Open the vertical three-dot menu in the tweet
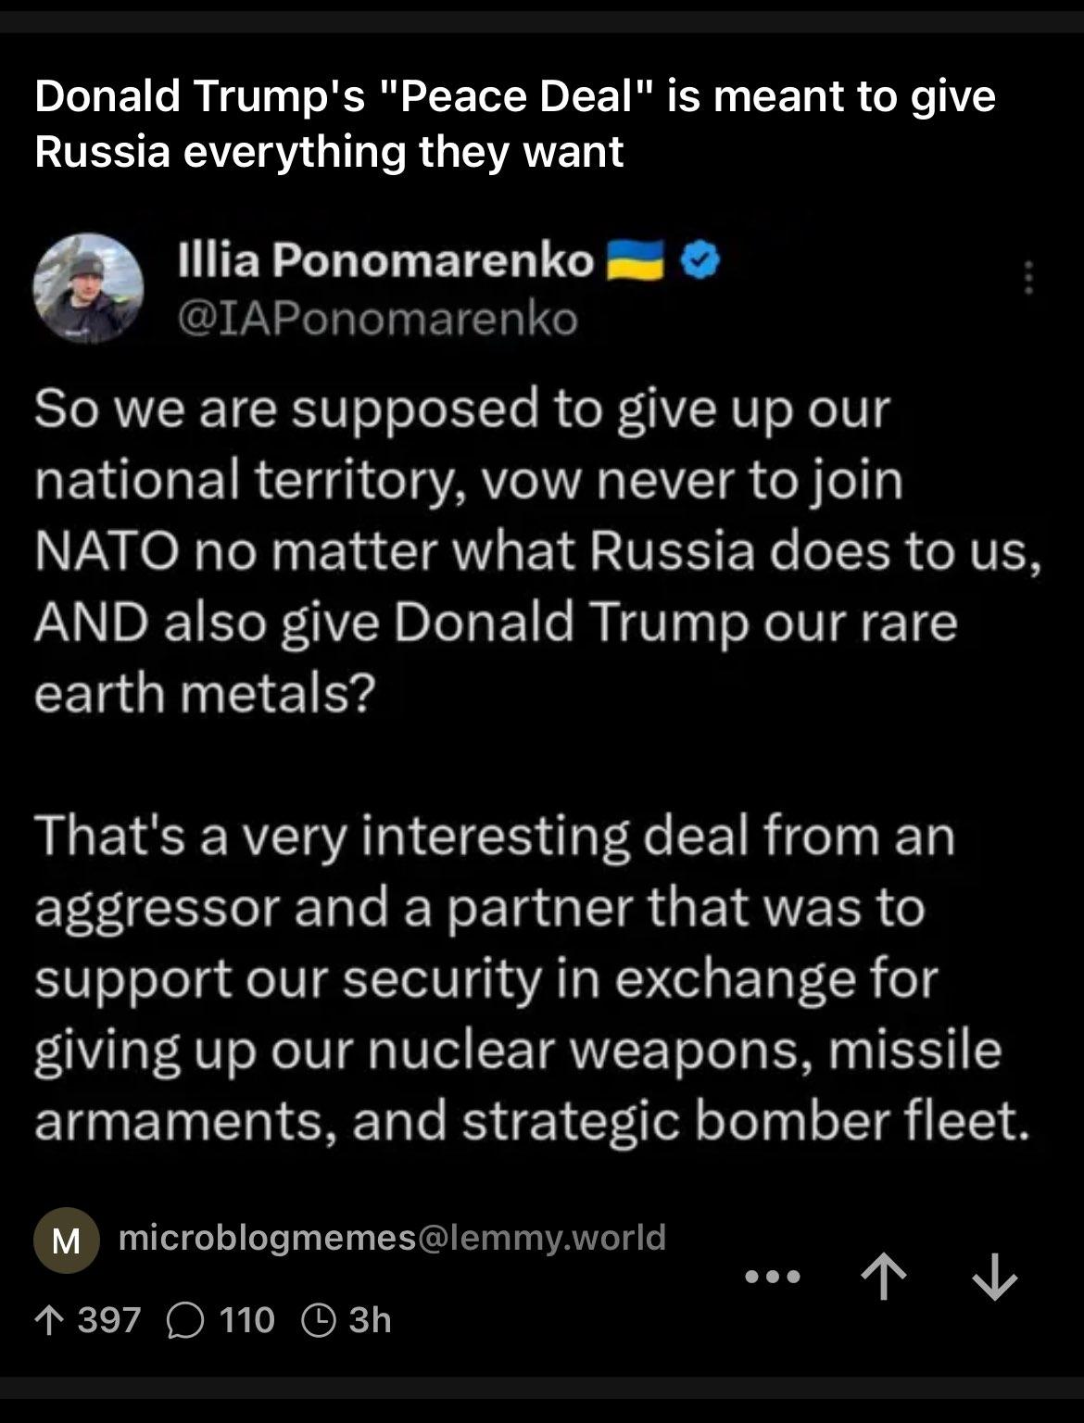Image resolution: width=1084 pixels, height=1423 pixels. pyautogui.click(x=1027, y=278)
